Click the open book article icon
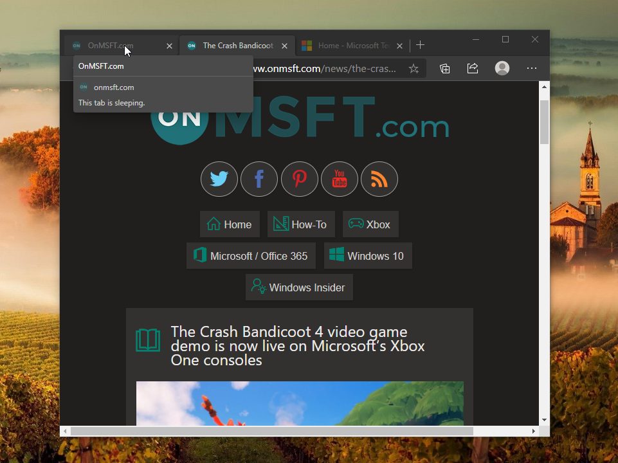Image resolution: width=618 pixels, height=463 pixels. [x=148, y=340]
